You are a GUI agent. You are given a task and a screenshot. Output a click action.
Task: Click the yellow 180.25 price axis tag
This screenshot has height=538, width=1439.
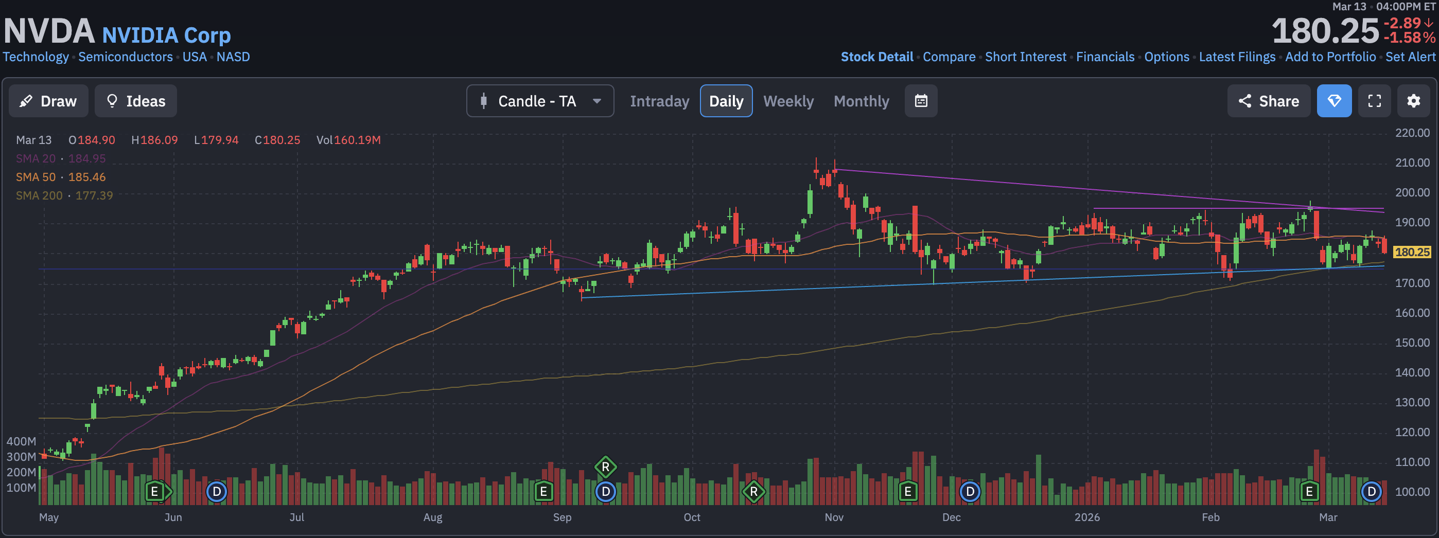[x=1412, y=252]
